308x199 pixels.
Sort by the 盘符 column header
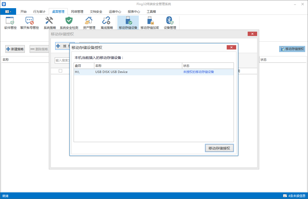click(84, 66)
